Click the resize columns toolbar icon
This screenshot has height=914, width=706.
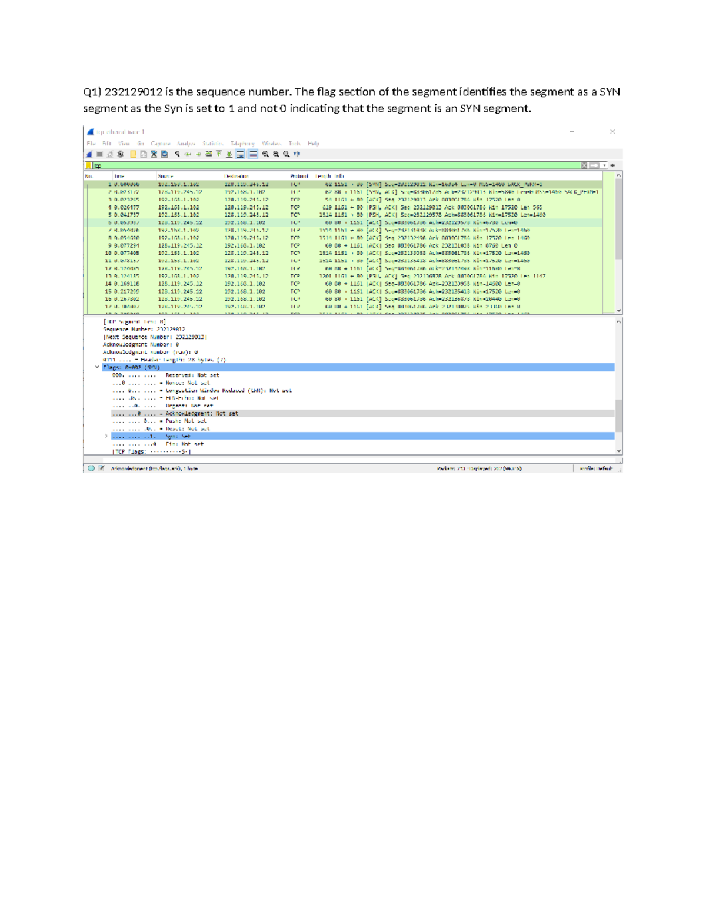(297, 154)
